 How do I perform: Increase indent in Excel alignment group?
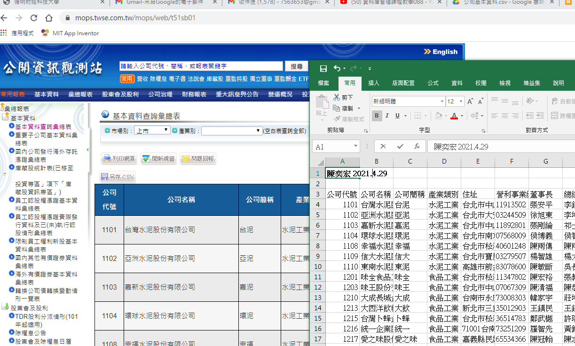click(541, 116)
